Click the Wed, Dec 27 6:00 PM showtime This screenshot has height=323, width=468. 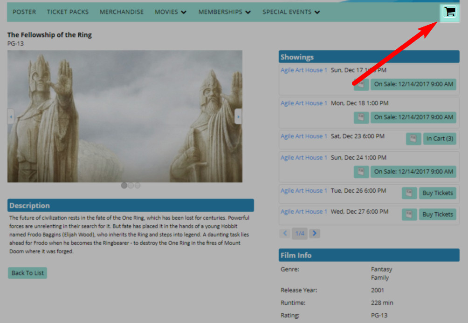(x=360, y=212)
